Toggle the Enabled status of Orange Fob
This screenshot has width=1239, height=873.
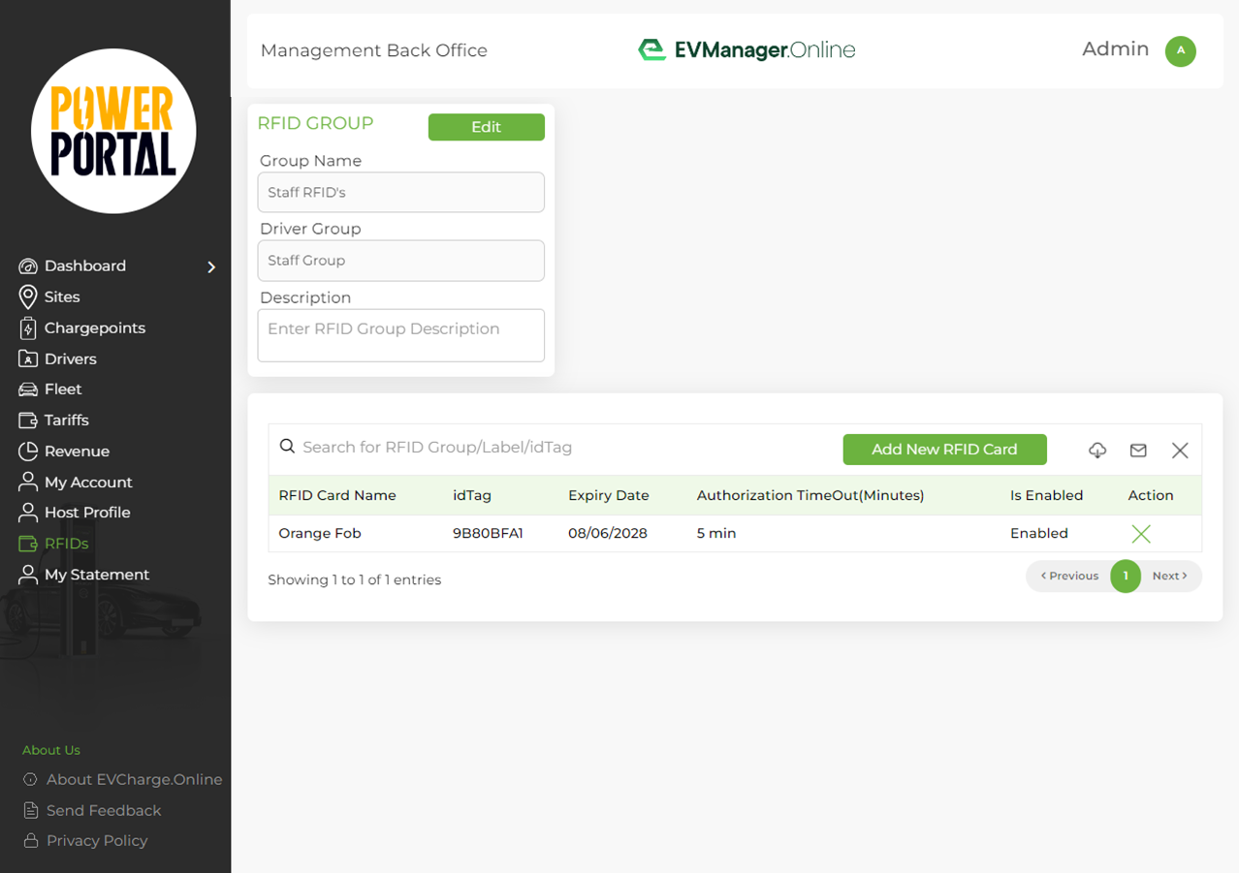1038,533
